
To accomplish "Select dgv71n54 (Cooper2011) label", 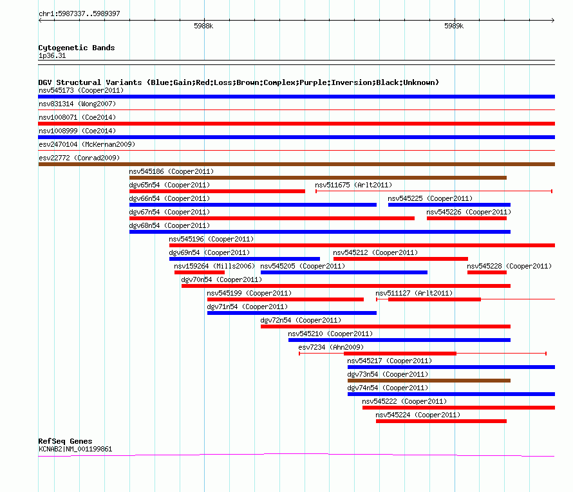I will coord(247,307).
